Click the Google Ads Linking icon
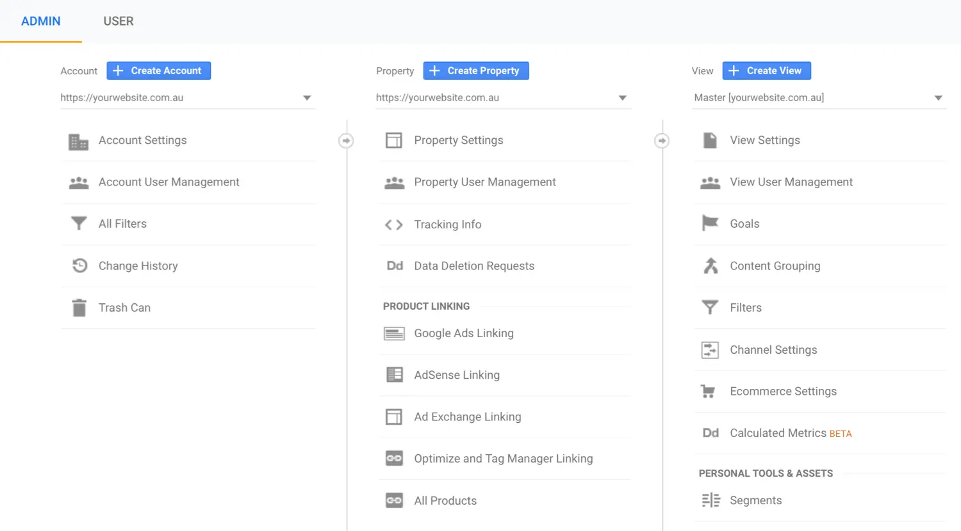Viewport: 961px width, 531px height. coord(394,333)
